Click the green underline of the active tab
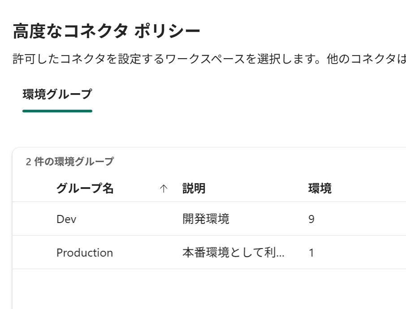The image size is (406, 309). coord(57,111)
